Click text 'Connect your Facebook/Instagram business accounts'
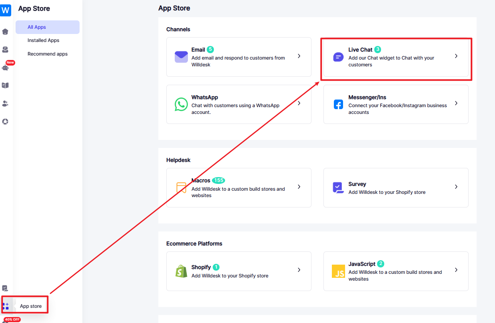The height and width of the screenshot is (323, 495). (397, 109)
